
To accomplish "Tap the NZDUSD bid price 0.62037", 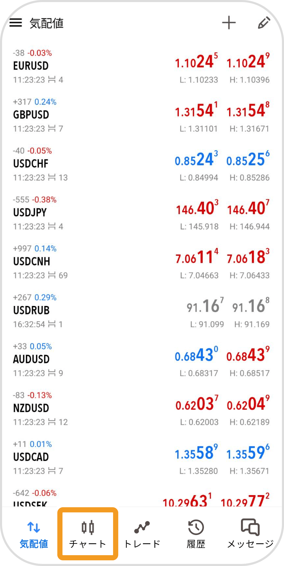I will tap(197, 404).
